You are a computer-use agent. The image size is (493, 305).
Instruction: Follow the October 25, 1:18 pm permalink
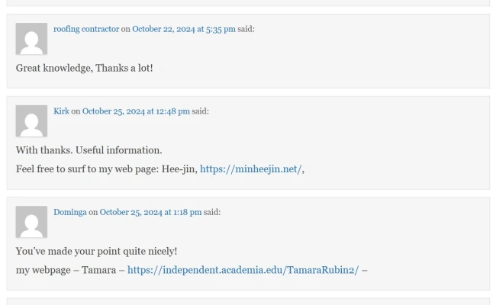pyautogui.click(x=150, y=212)
